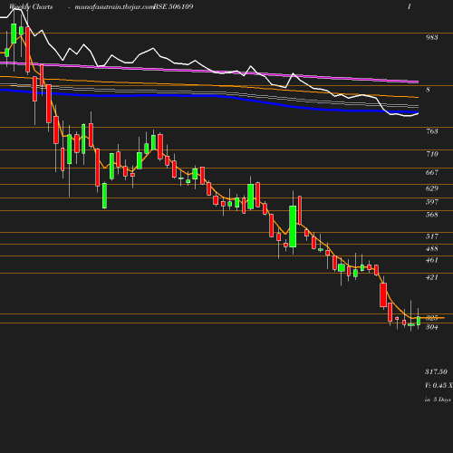Image resolution: width=453 pixels, height=453 pixels.
Task: Click the munafasutra.com watermark text
Action: coord(114,6)
